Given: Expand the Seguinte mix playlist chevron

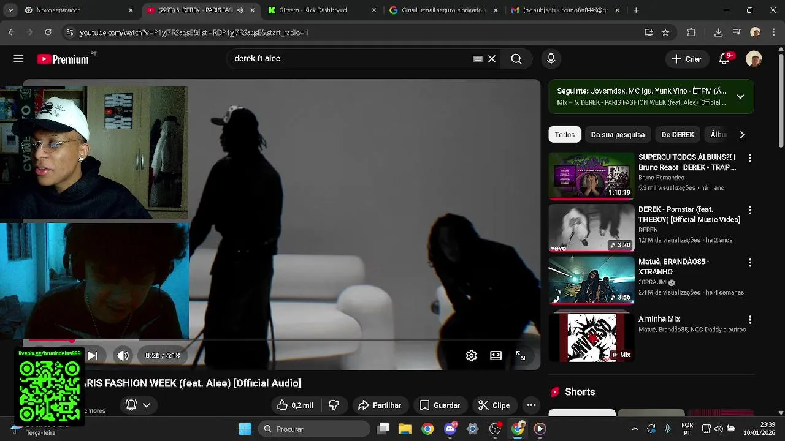Looking at the screenshot, I should click(740, 96).
